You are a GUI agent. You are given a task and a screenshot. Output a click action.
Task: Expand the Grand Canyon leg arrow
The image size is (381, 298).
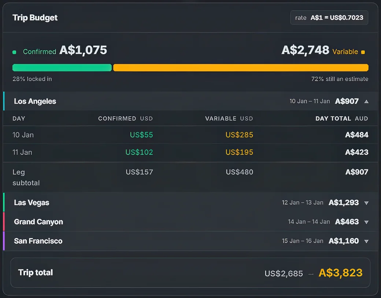[x=366, y=222]
